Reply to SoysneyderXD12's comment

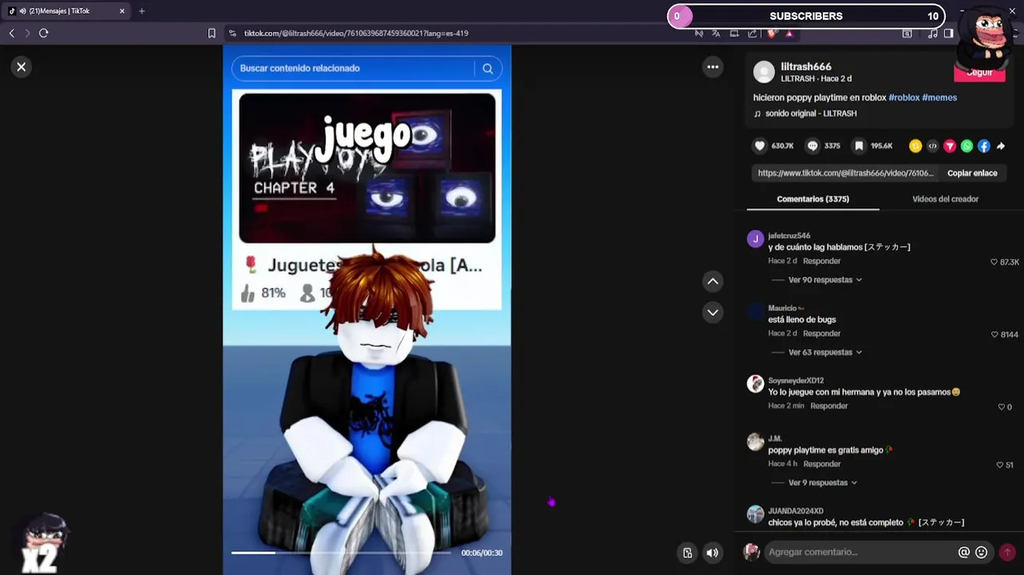[x=828, y=406]
